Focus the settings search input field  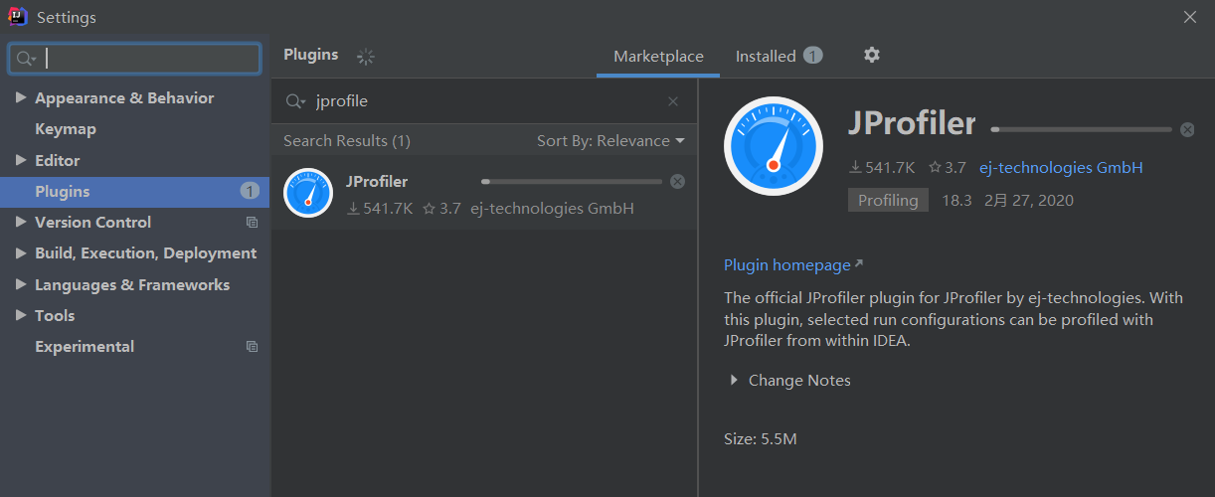pyautogui.click(x=135, y=59)
